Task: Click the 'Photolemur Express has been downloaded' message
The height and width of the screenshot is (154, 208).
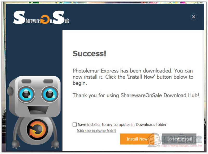Action: [133, 77]
